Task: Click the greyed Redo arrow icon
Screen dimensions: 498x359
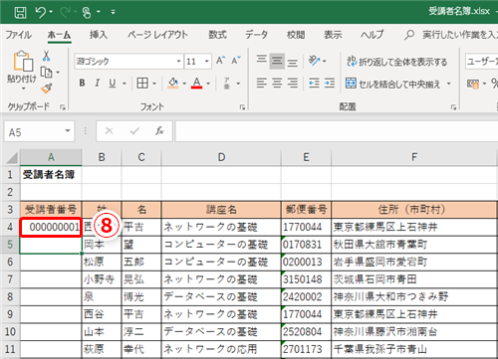Action: (66, 12)
